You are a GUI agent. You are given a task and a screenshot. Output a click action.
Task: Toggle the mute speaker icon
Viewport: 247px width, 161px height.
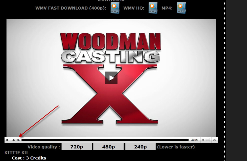(203, 140)
